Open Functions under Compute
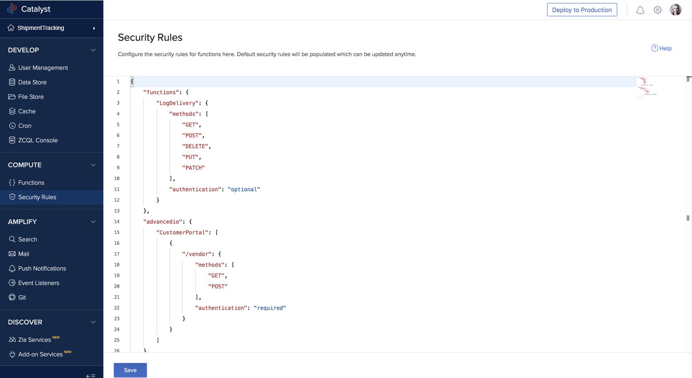Screen dimensions: 692x378 [31, 182]
